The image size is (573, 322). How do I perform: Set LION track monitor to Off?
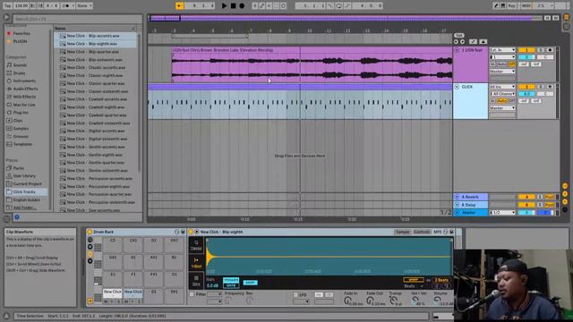click(x=512, y=64)
